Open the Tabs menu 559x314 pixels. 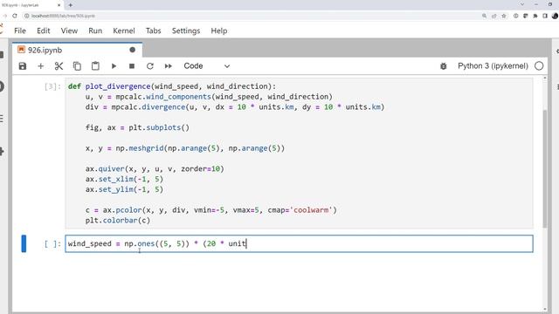click(154, 31)
